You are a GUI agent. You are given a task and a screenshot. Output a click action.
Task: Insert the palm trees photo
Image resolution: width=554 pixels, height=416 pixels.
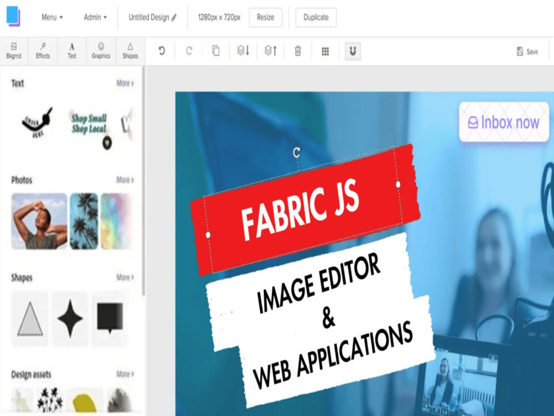84,221
